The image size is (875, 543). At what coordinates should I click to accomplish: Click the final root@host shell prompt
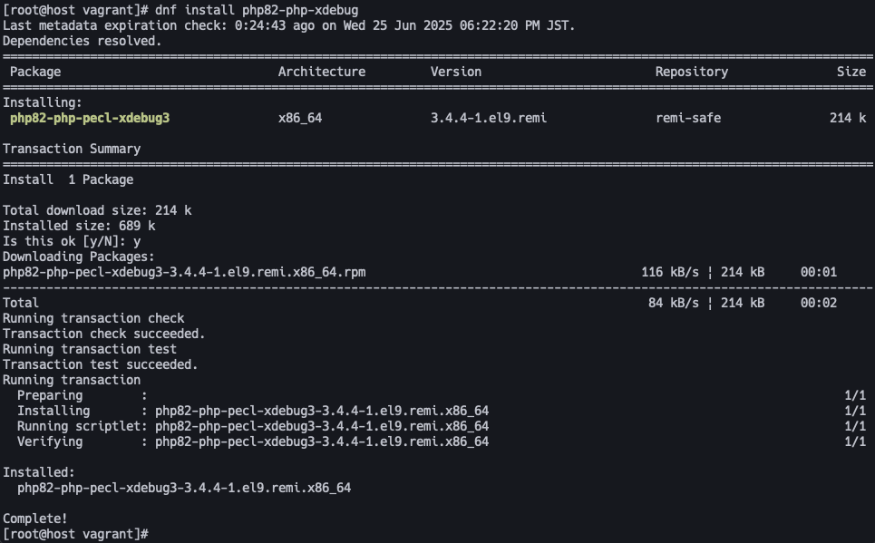click(75, 534)
